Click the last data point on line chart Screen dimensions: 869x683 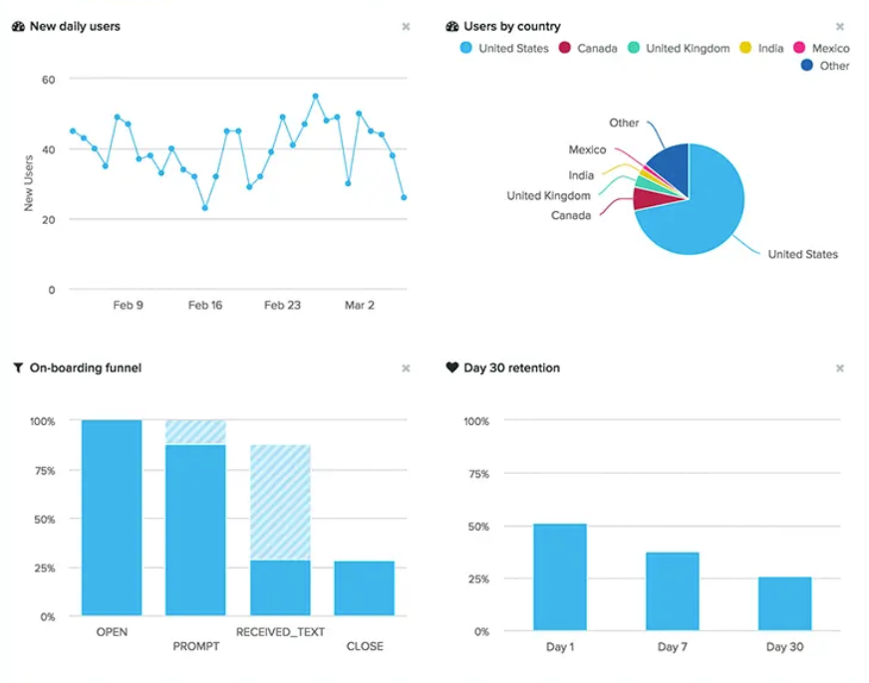404,197
